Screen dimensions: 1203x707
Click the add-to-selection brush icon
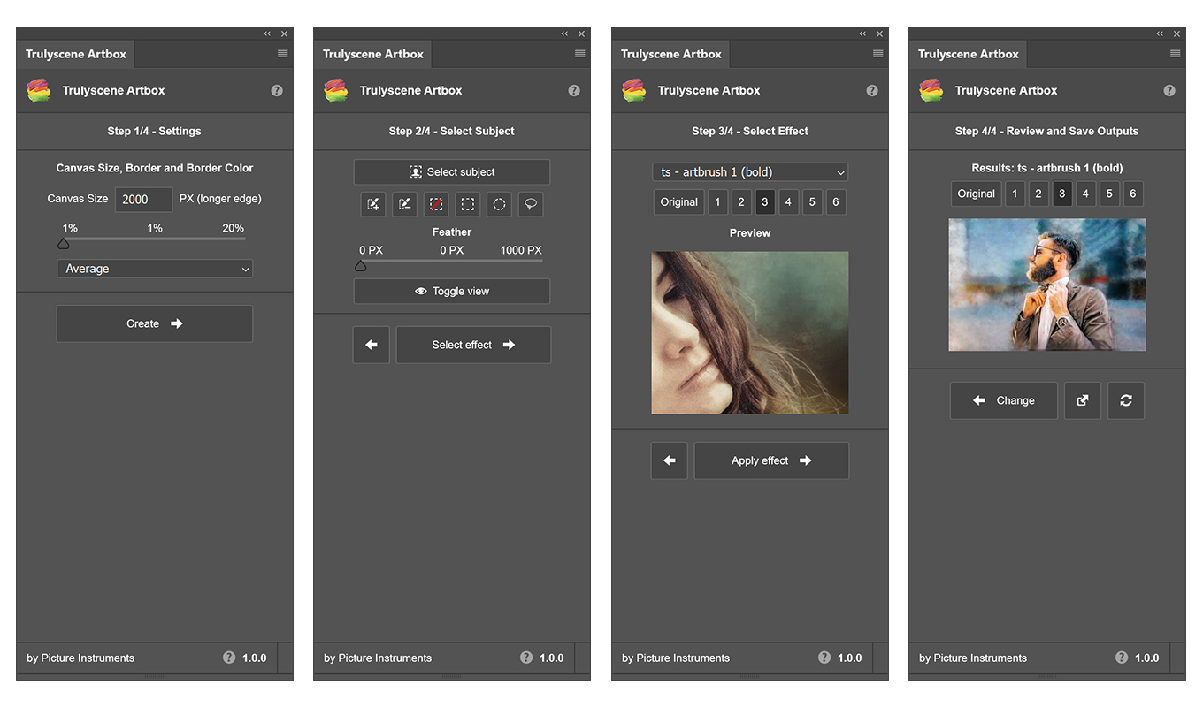(x=373, y=204)
